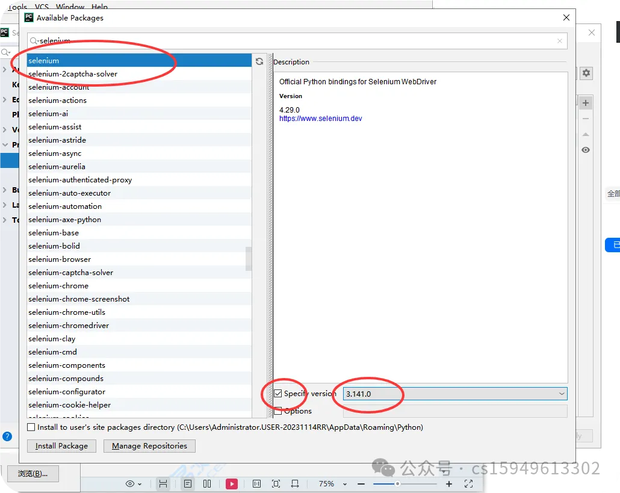
Task: Click the zoom in plus icon
Action: pos(449,484)
